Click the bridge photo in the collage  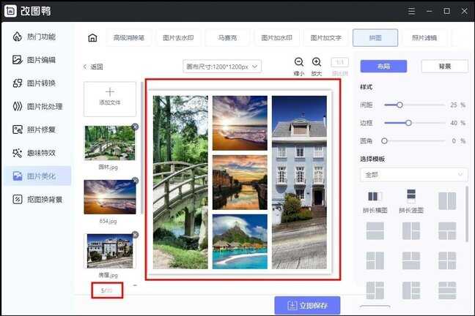(x=180, y=182)
